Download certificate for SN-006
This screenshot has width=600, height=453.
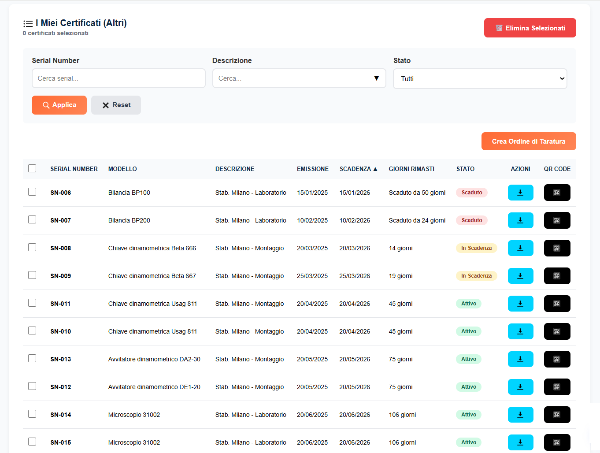click(520, 193)
